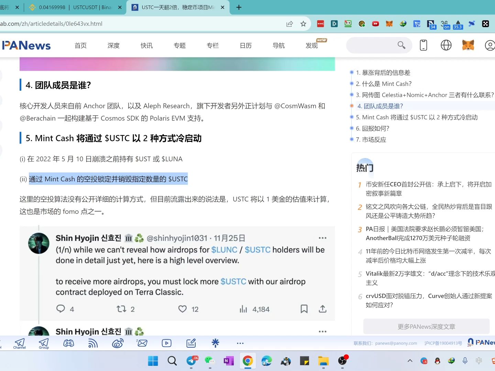Open 专题 navigation item

179,45
